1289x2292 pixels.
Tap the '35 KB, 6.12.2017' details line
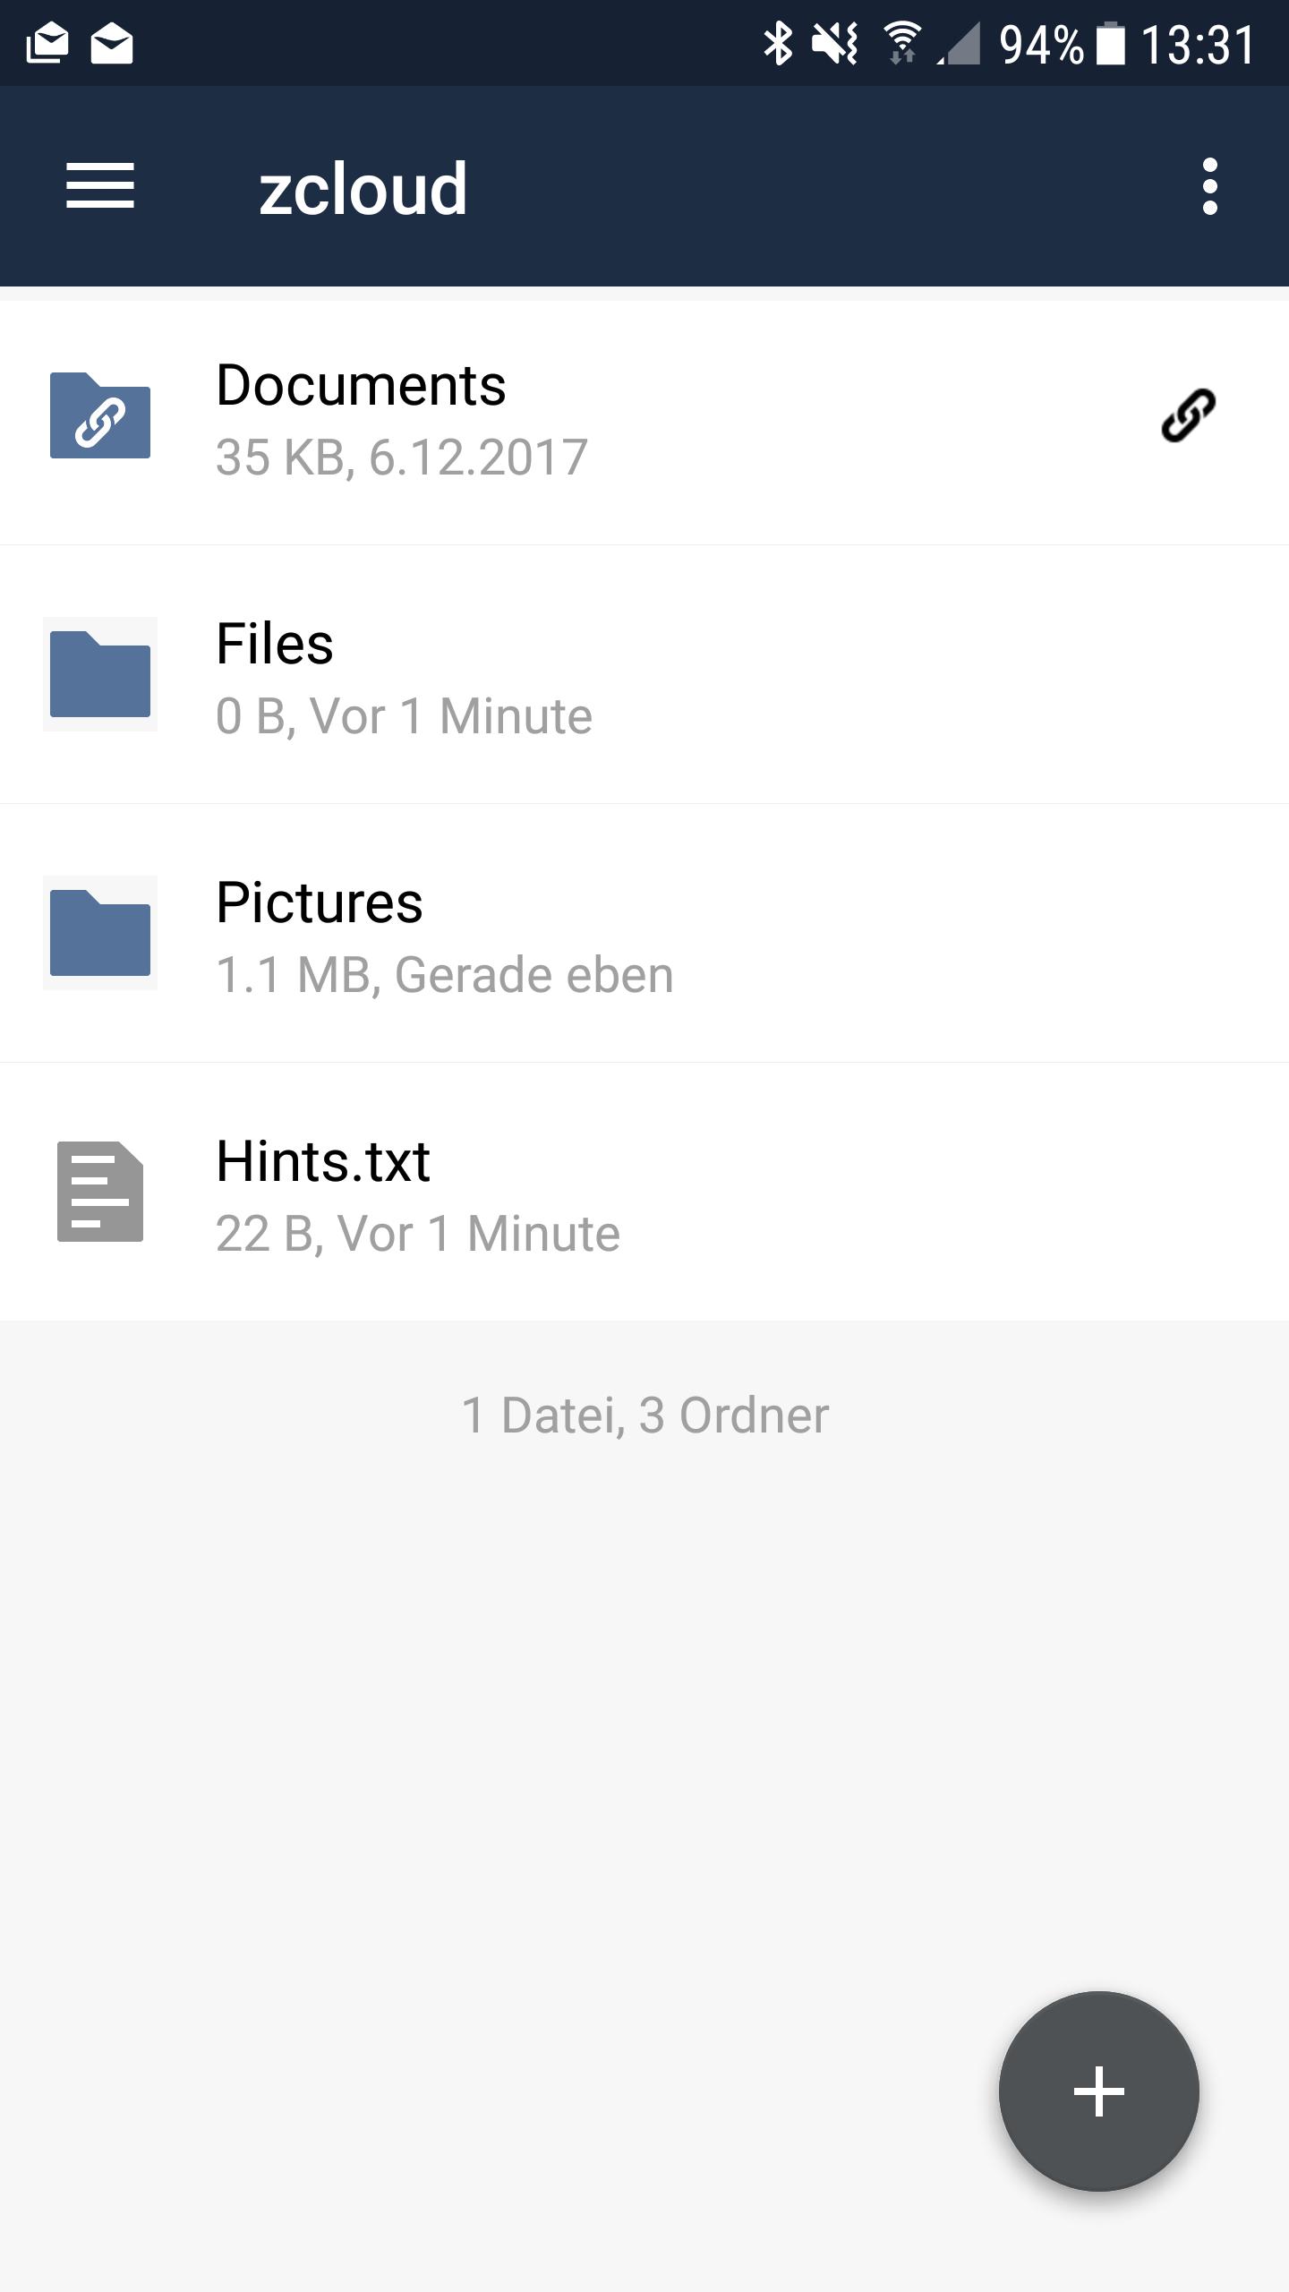[402, 458]
